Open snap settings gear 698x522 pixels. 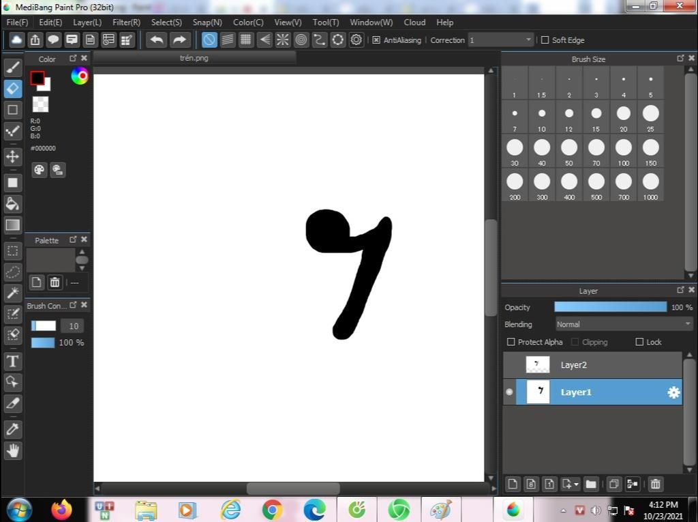pyautogui.click(x=356, y=40)
